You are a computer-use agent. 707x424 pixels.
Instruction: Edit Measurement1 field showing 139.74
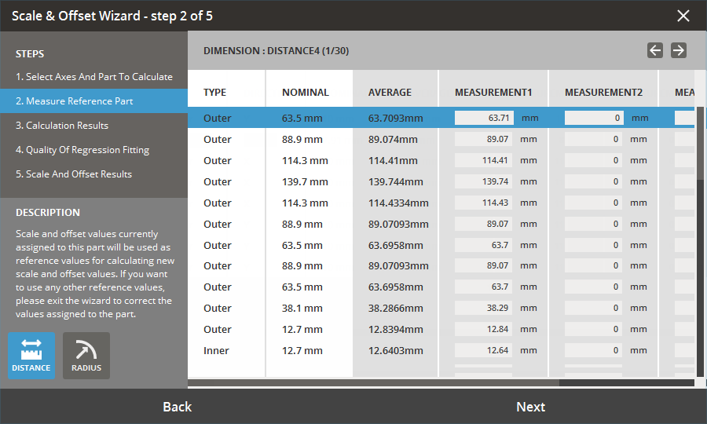tap(484, 181)
